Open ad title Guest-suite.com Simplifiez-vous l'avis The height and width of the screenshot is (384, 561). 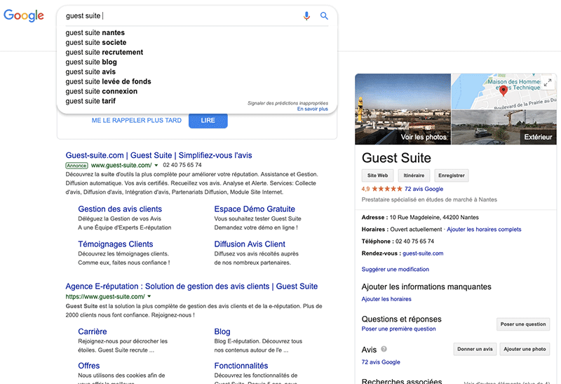[158, 155]
